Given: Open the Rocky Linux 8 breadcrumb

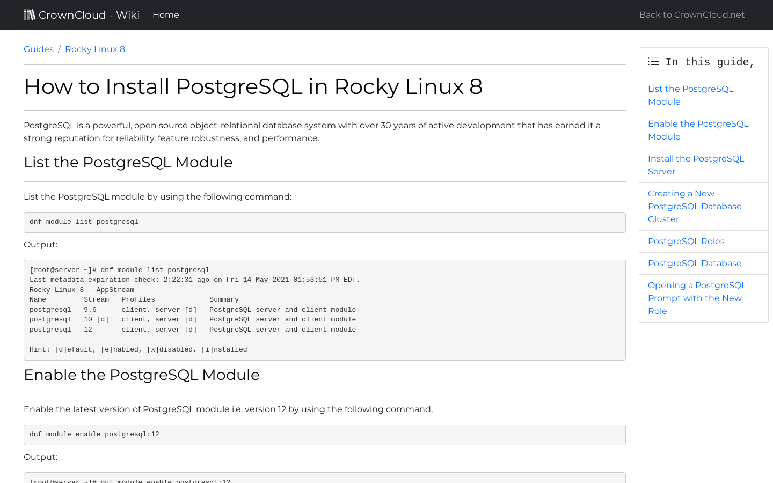Looking at the screenshot, I should (95, 49).
